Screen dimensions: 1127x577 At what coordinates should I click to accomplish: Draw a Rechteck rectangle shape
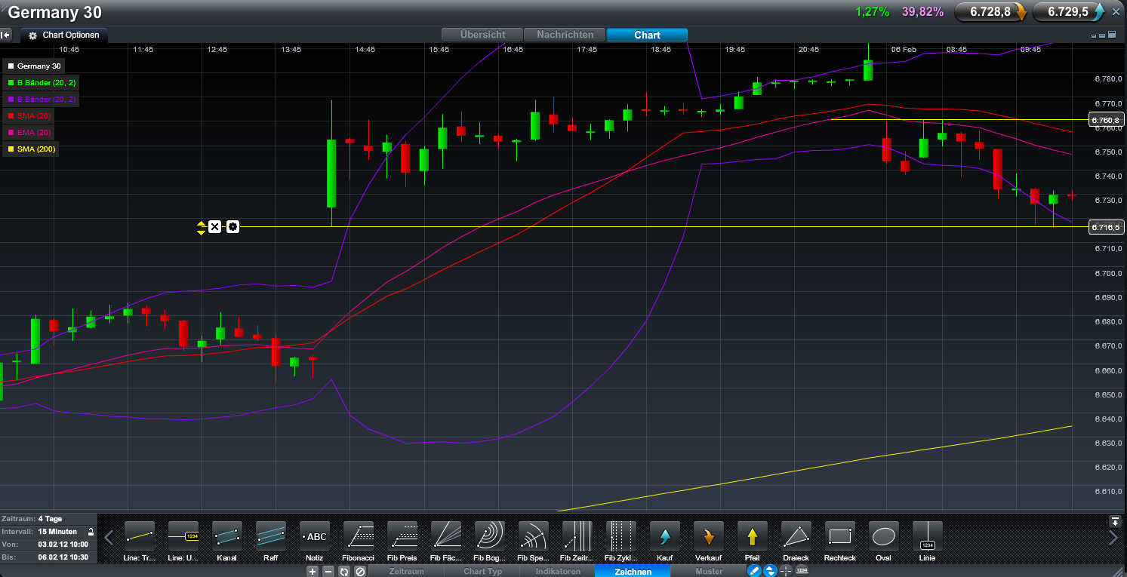(840, 541)
